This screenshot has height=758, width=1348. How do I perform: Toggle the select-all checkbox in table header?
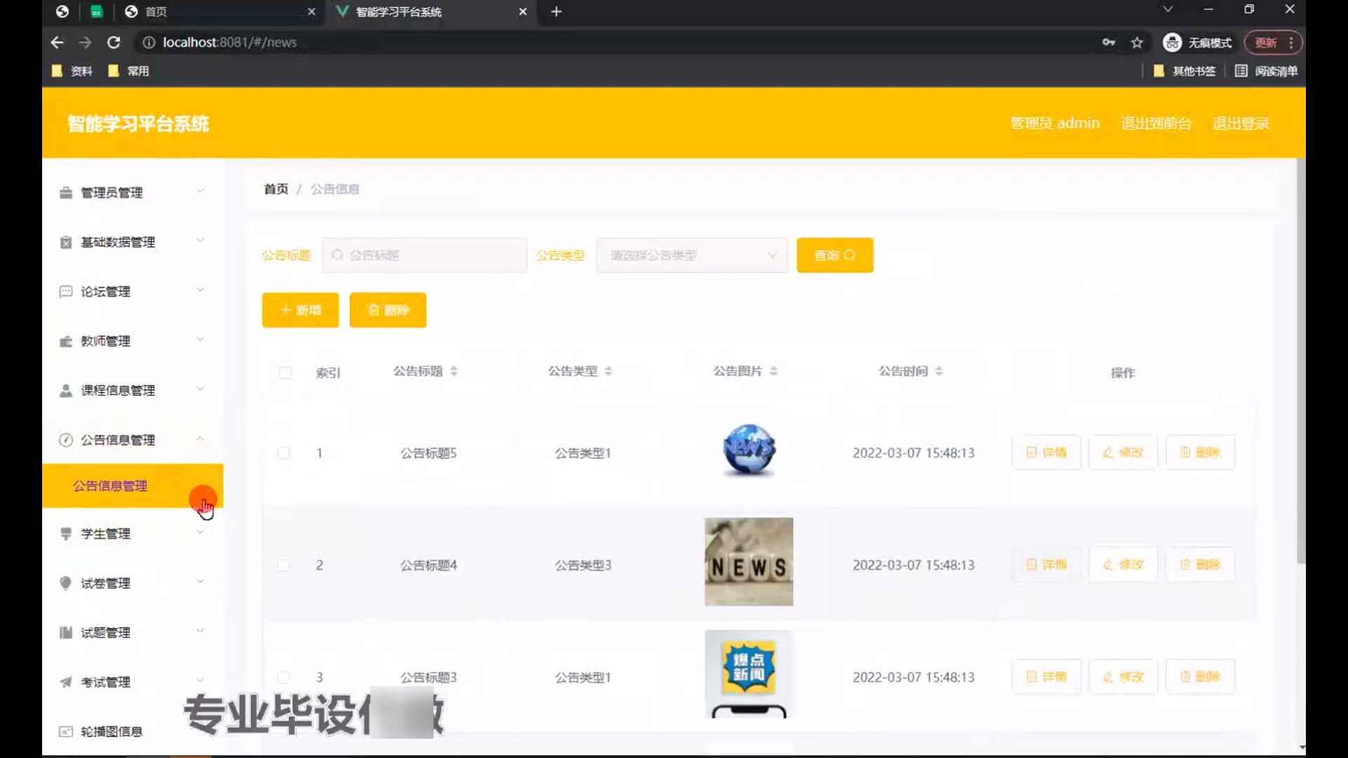285,373
